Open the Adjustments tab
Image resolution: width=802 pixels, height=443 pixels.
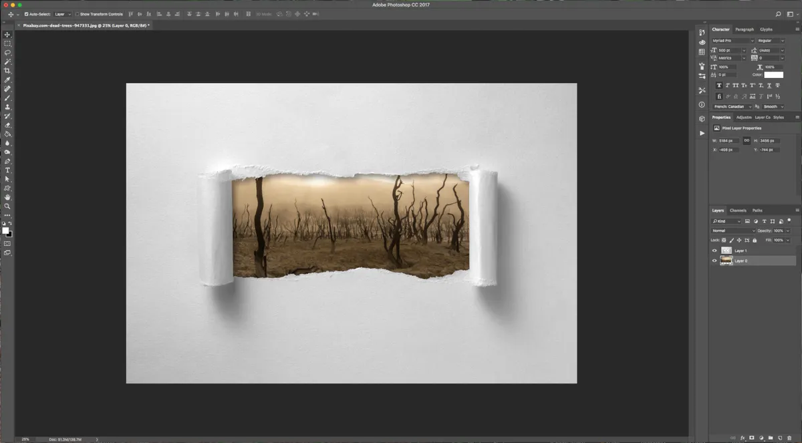click(x=744, y=117)
